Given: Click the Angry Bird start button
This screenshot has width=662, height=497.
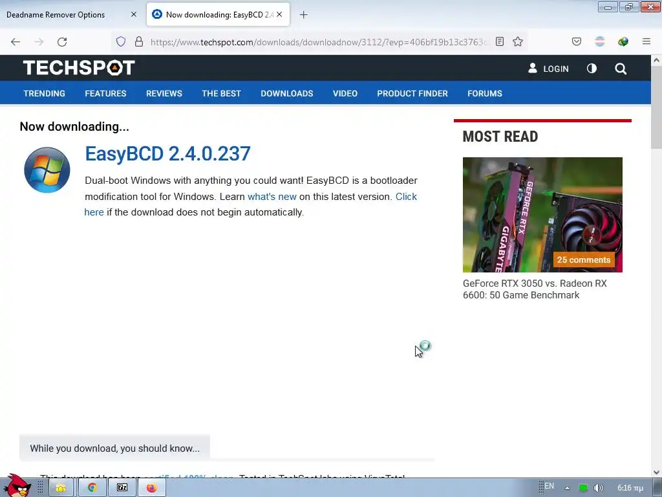Looking at the screenshot, I should pos(16,485).
